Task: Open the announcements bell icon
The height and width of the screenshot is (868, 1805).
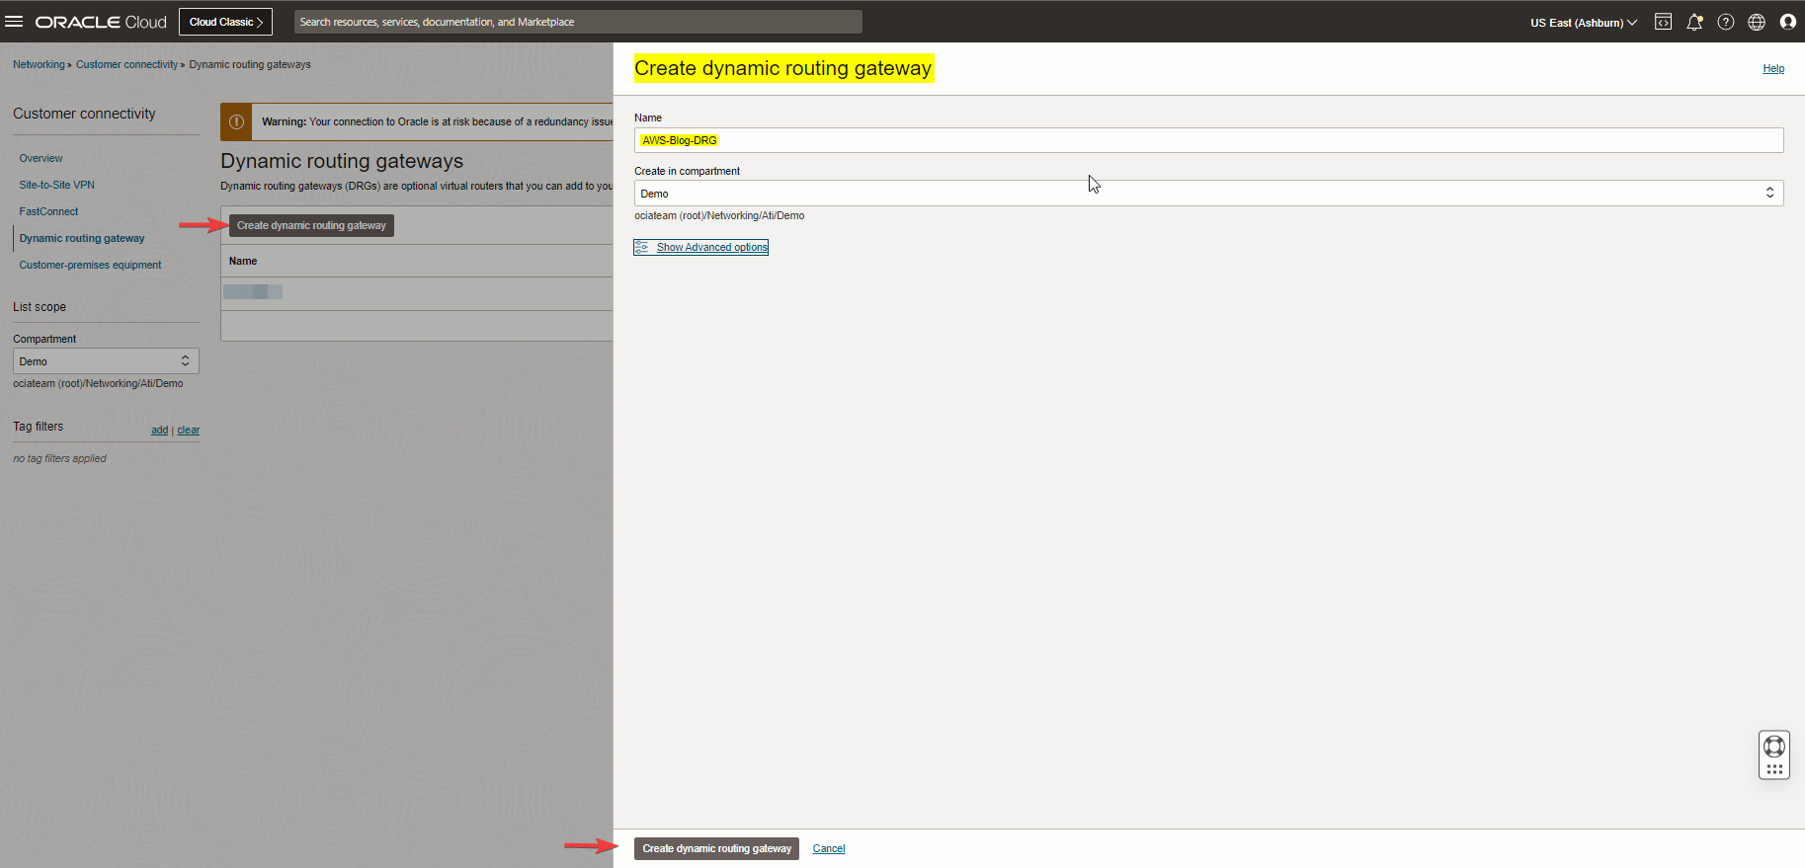Action: 1694,22
